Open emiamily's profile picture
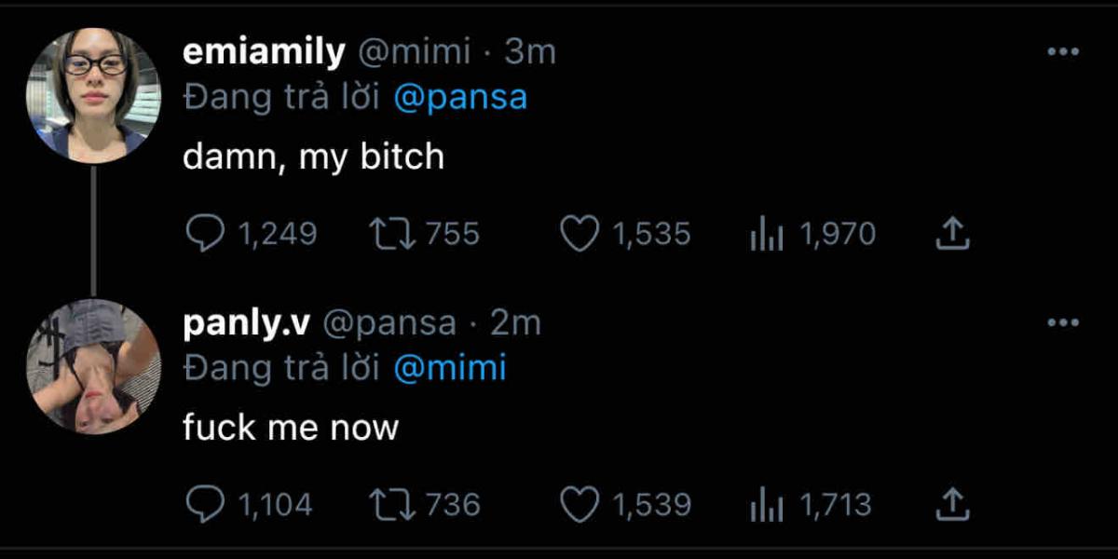 [94, 95]
